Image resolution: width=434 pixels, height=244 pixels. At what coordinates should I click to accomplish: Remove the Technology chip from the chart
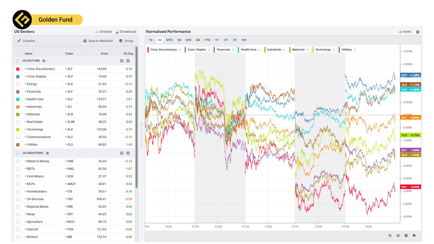(x=333, y=50)
